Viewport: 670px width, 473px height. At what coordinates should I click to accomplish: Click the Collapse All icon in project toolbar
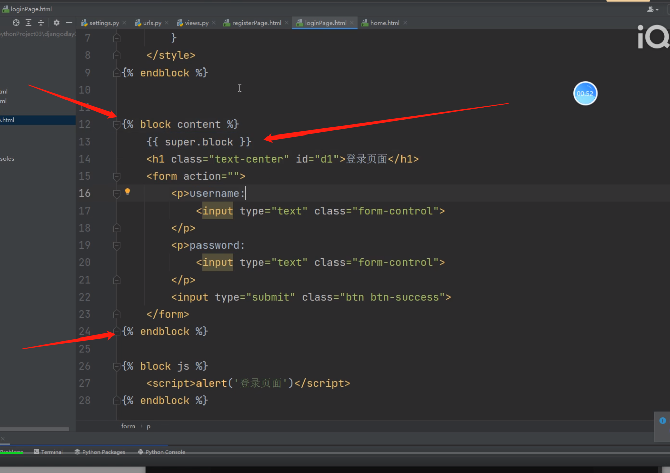click(41, 23)
